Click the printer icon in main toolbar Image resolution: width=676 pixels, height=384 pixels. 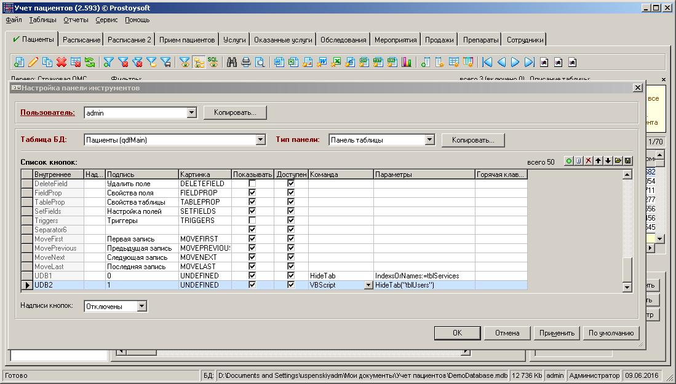pyautogui.click(x=246, y=62)
